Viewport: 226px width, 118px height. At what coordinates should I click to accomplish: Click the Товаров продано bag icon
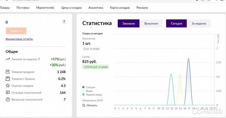pyautogui.click(x=8, y=72)
